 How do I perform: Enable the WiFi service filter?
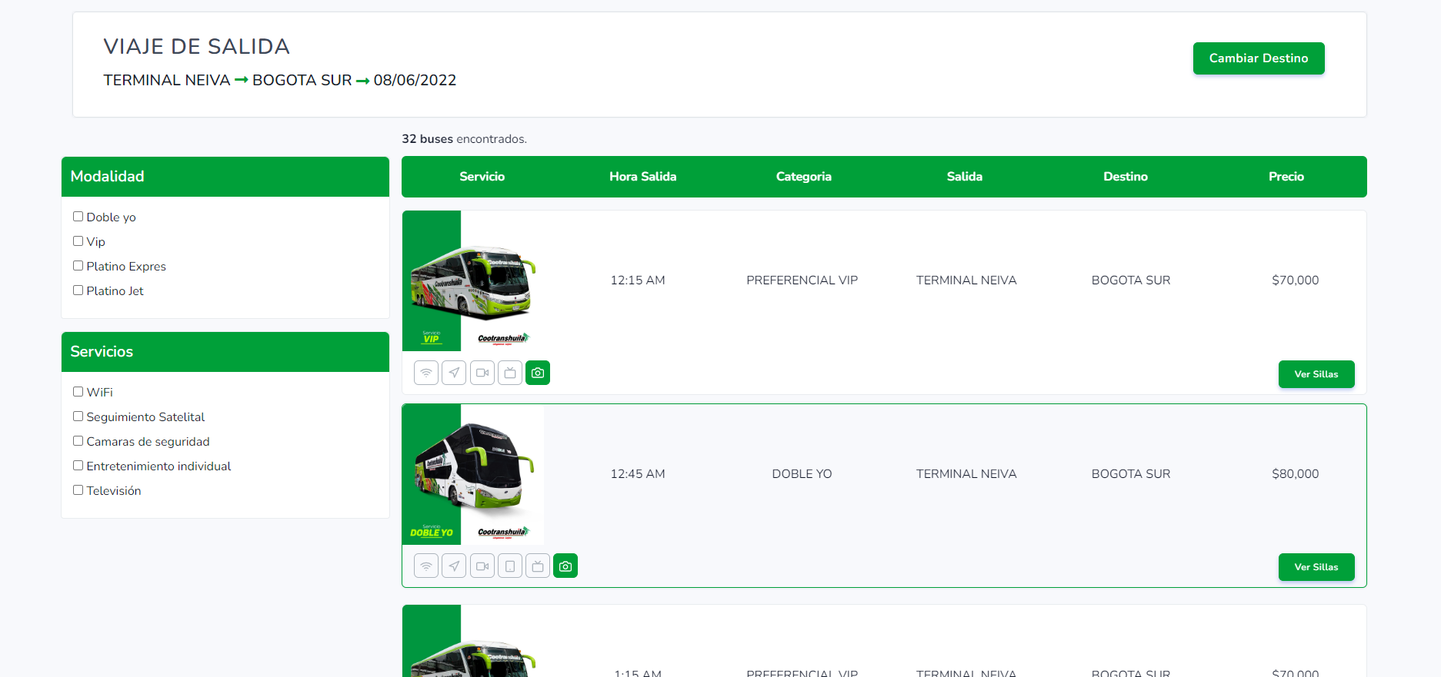78,392
